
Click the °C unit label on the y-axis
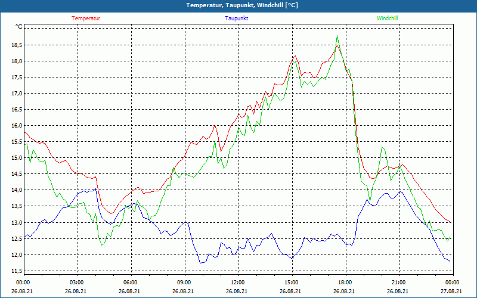[x=19, y=27]
